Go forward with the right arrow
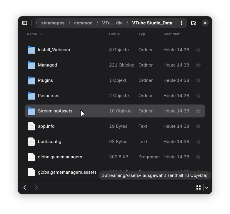 coord(36,188)
